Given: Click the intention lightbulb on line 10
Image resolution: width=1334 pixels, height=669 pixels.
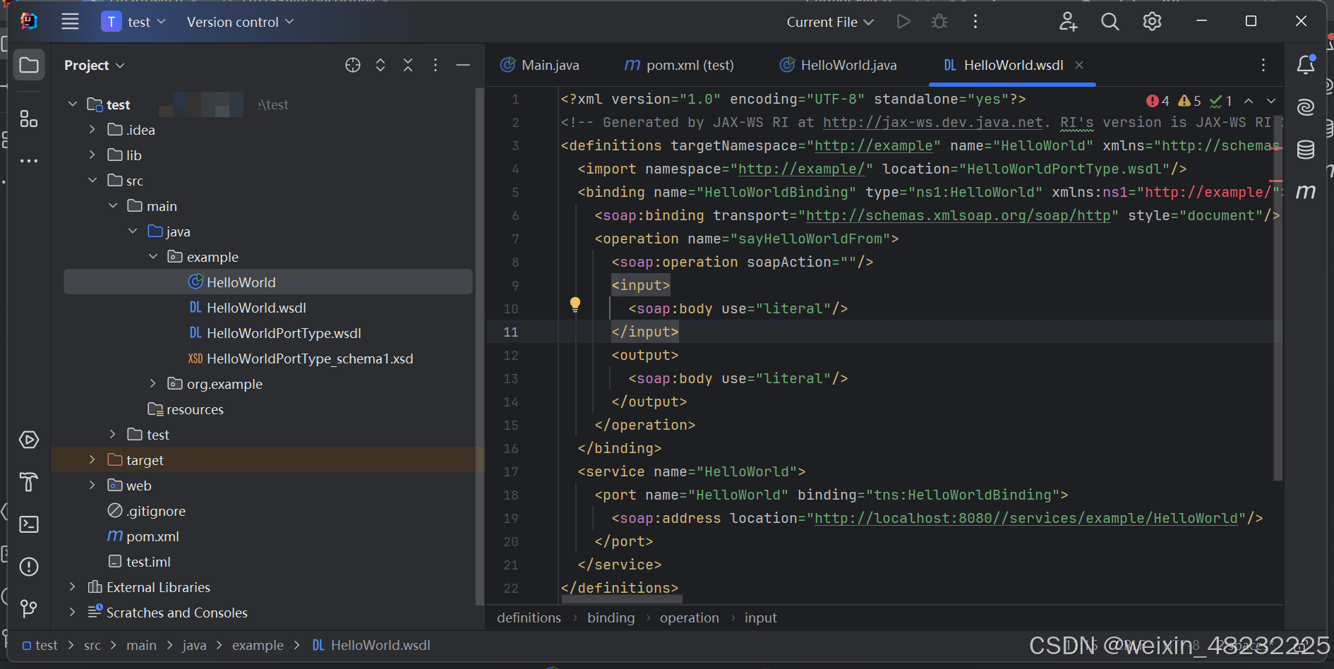Looking at the screenshot, I should [x=575, y=304].
